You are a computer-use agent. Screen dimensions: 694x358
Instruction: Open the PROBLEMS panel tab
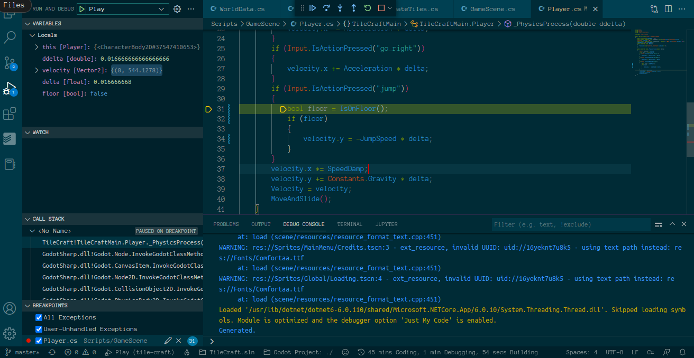(226, 224)
